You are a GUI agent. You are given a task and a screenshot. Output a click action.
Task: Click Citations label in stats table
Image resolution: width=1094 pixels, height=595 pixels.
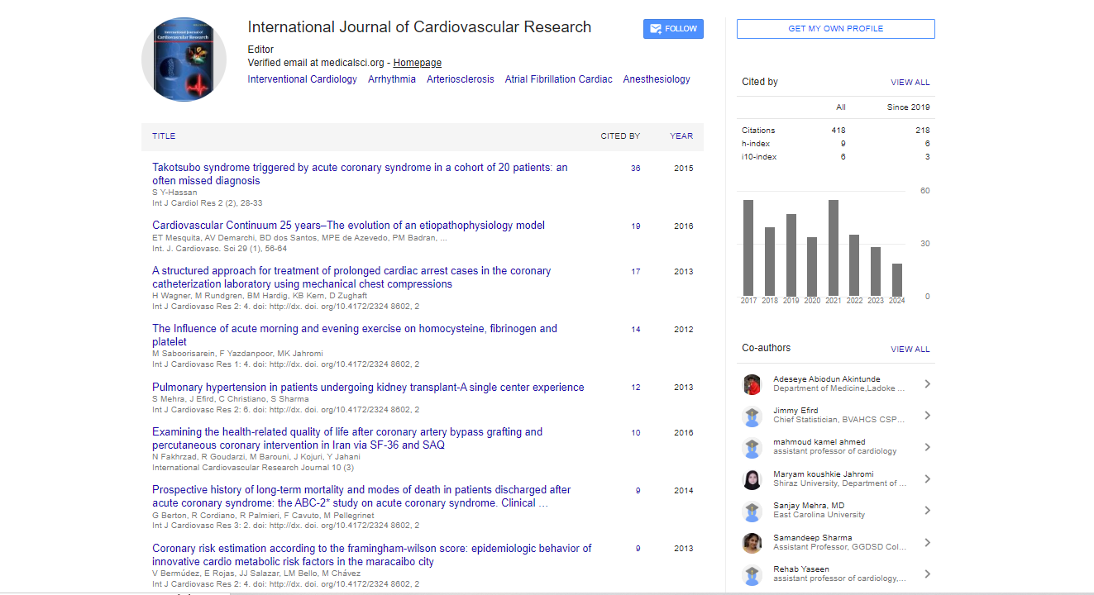pyautogui.click(x=758, y=131)
